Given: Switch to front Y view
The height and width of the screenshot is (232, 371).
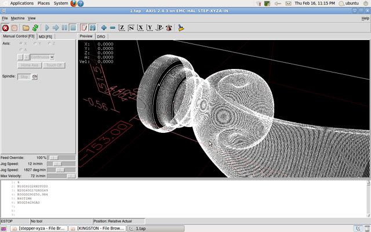Looking at the screenshot, I should [x=150, y=28].
